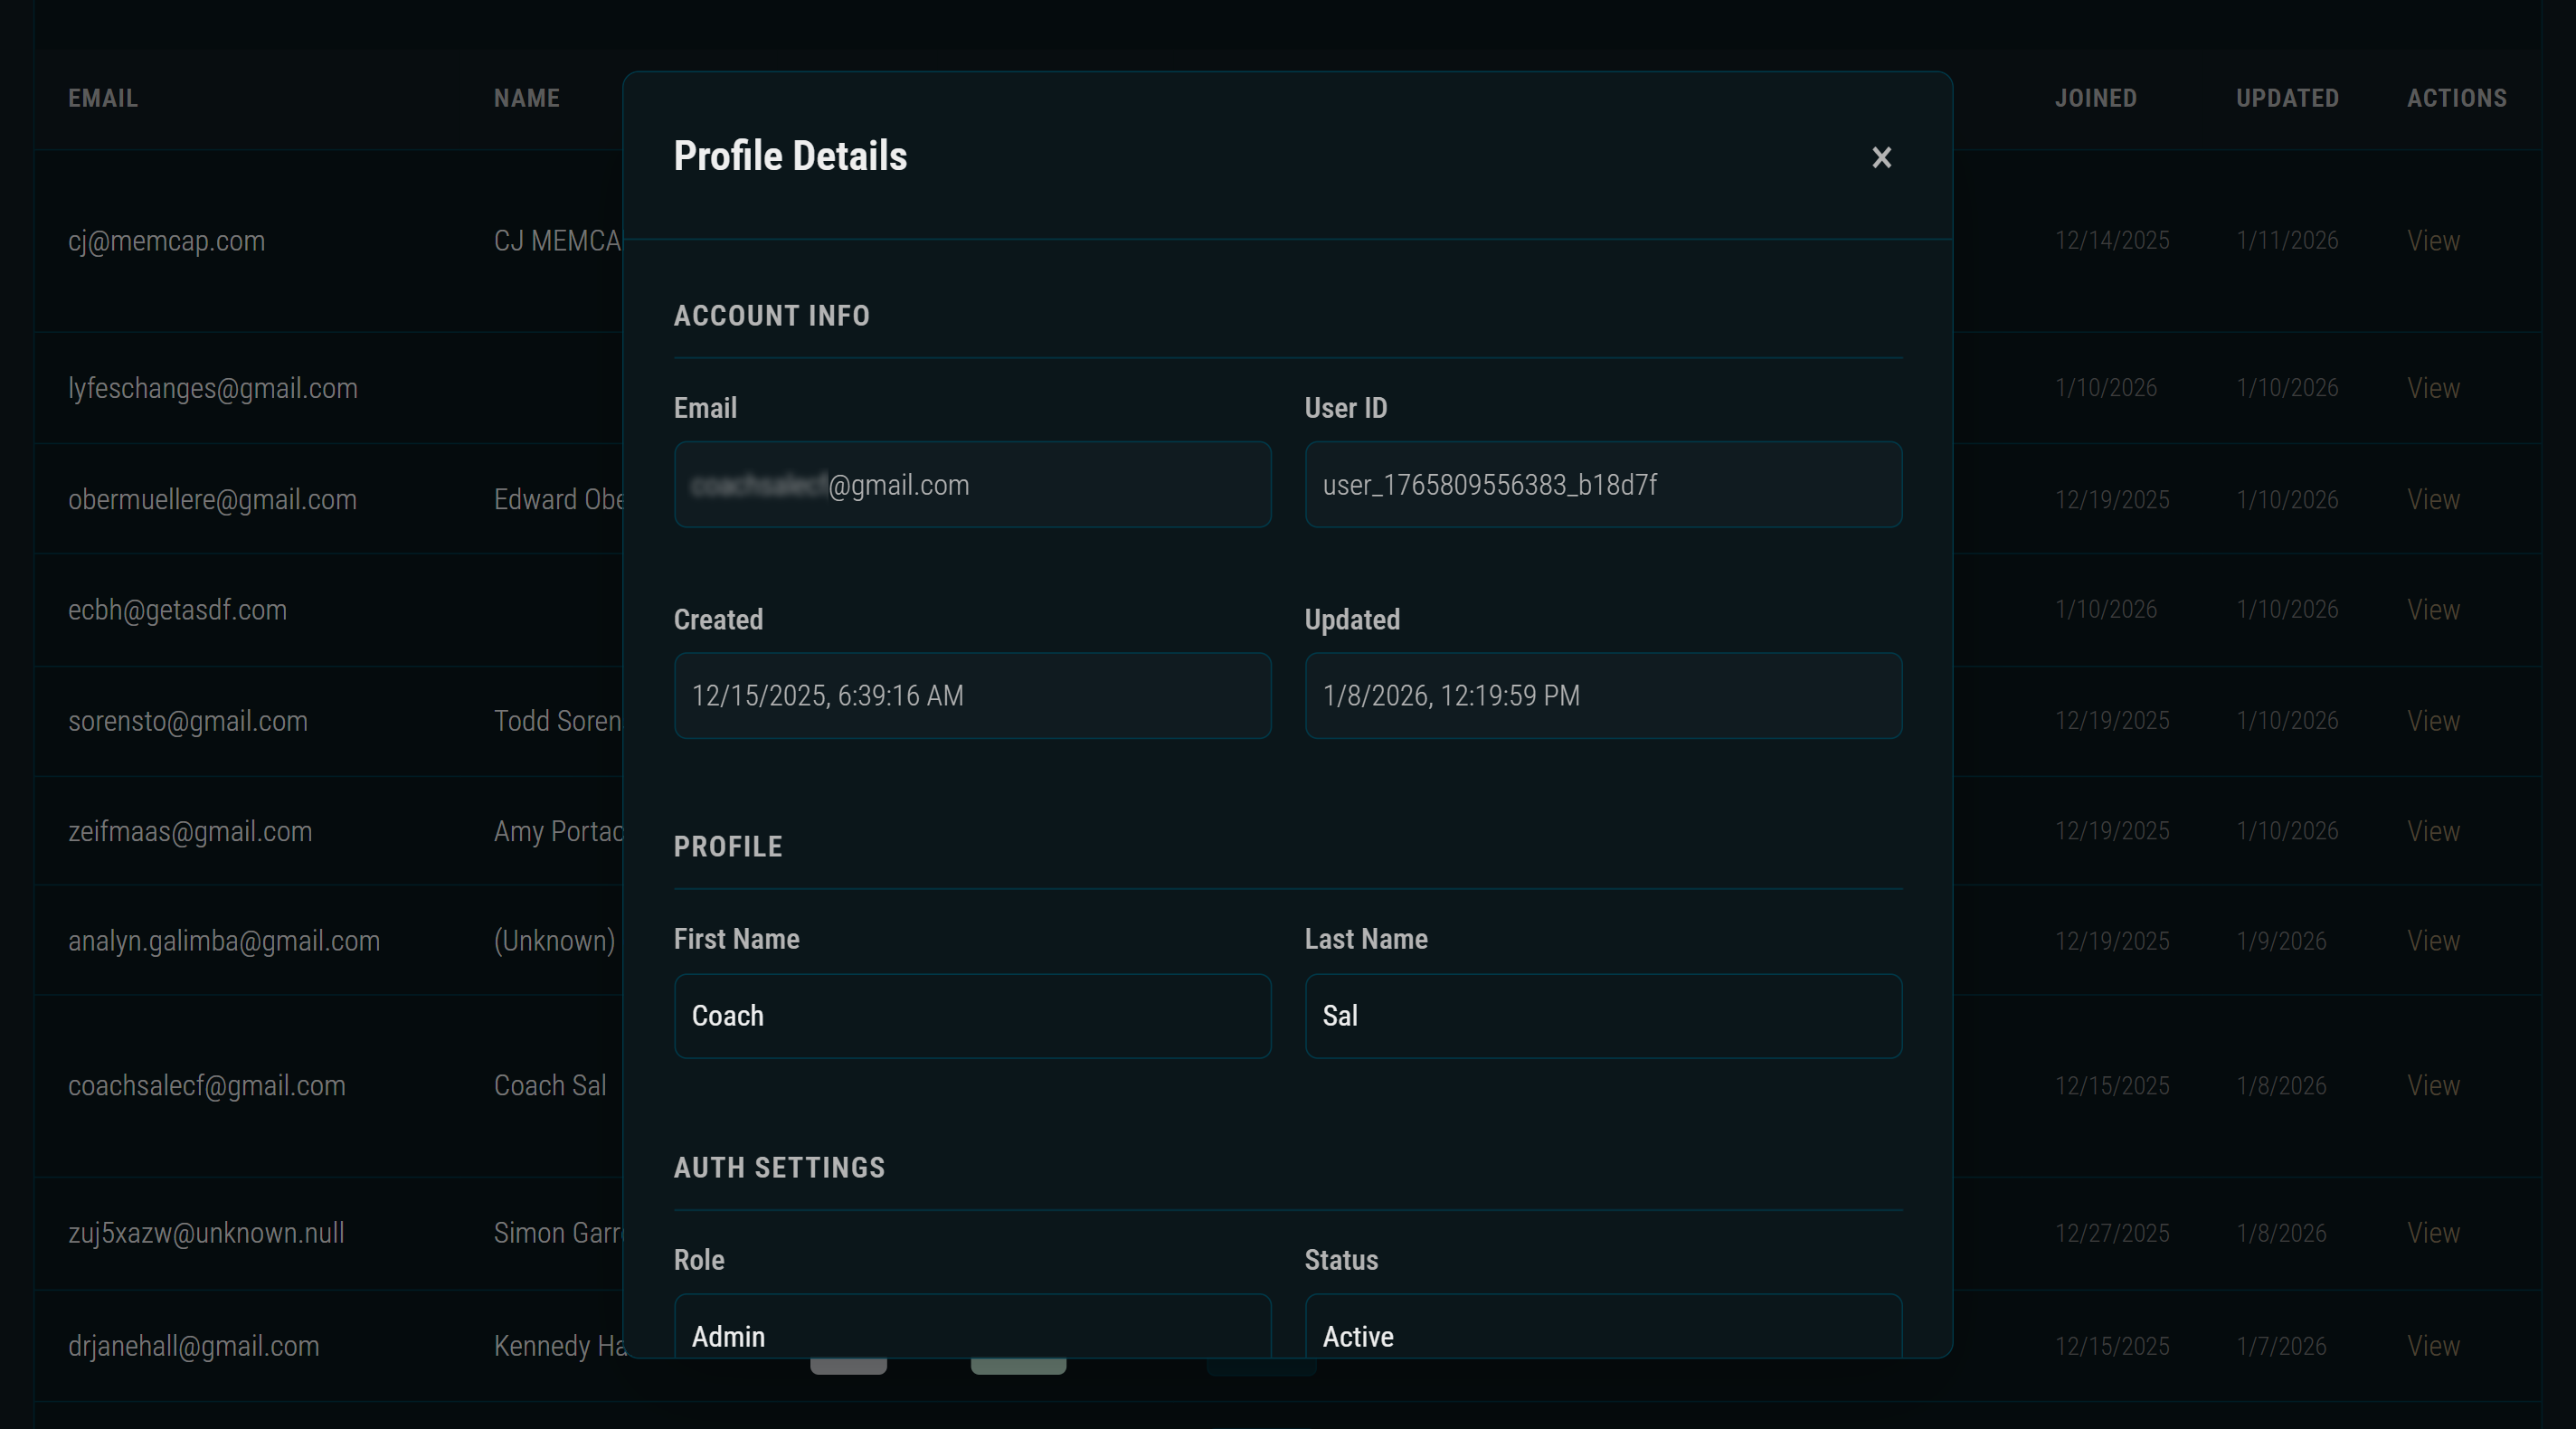Sort the table by the JOINED column
This screenshot has height=1429, width=2576.
(2096, 98)
